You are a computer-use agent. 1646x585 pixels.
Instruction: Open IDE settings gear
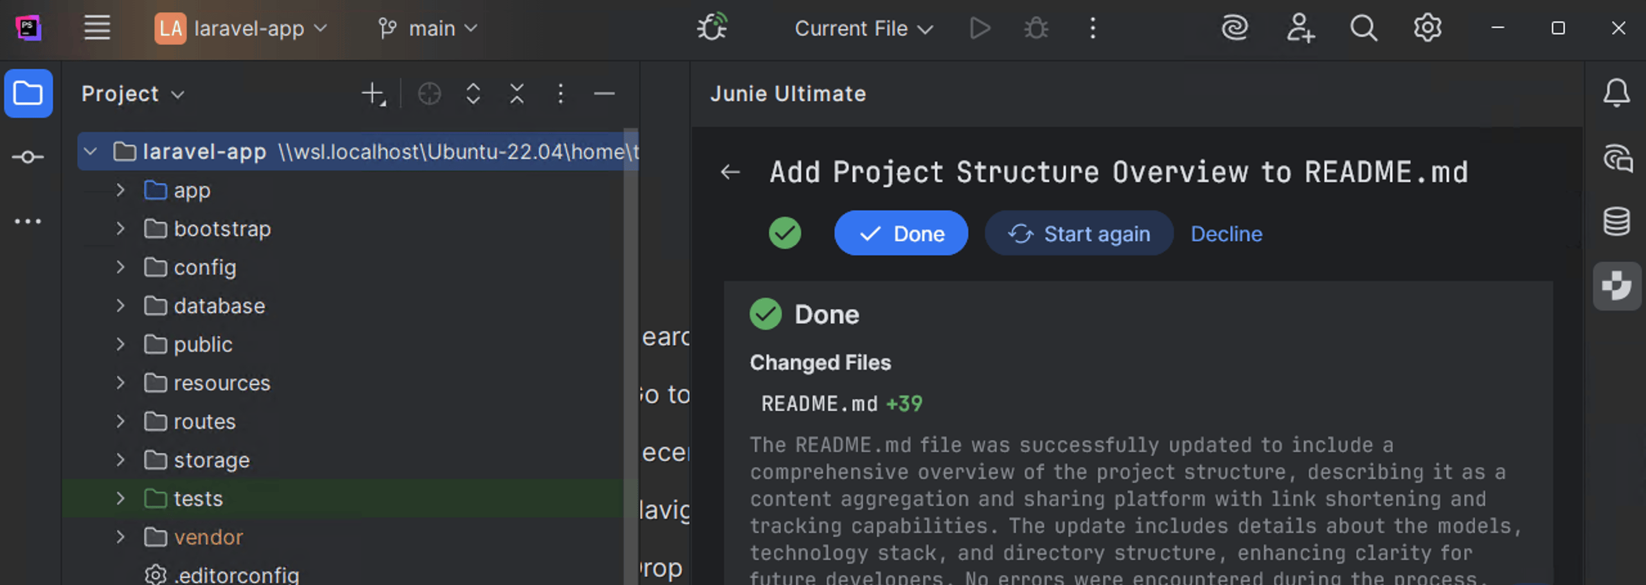(x=1427, y=28)
